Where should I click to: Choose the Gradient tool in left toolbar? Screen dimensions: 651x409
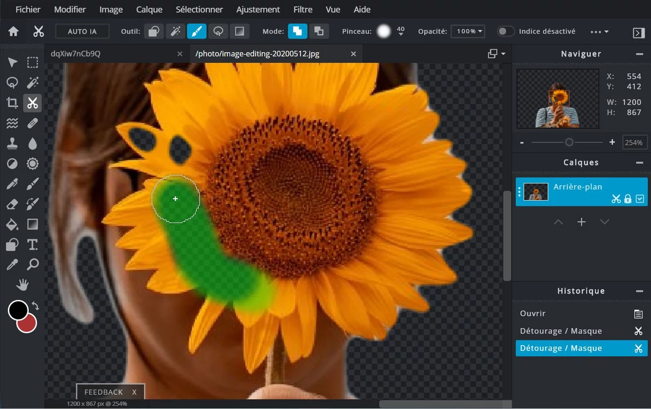tap(33, 224)
